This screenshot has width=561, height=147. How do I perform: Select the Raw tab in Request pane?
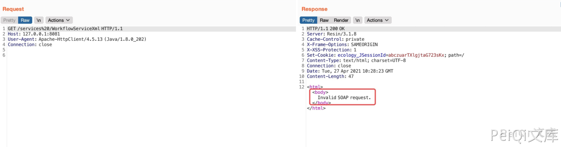pos(25,20)
